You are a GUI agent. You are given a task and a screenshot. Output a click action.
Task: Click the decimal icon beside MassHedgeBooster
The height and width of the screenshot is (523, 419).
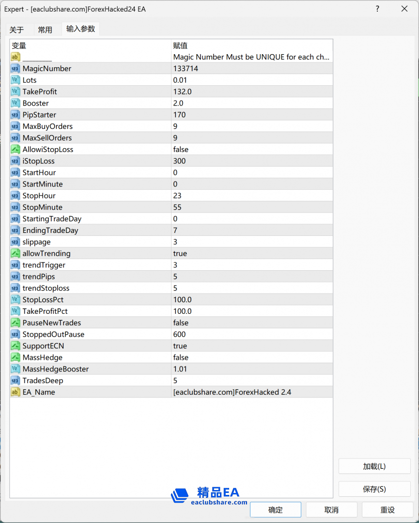(x=16, y=369)
